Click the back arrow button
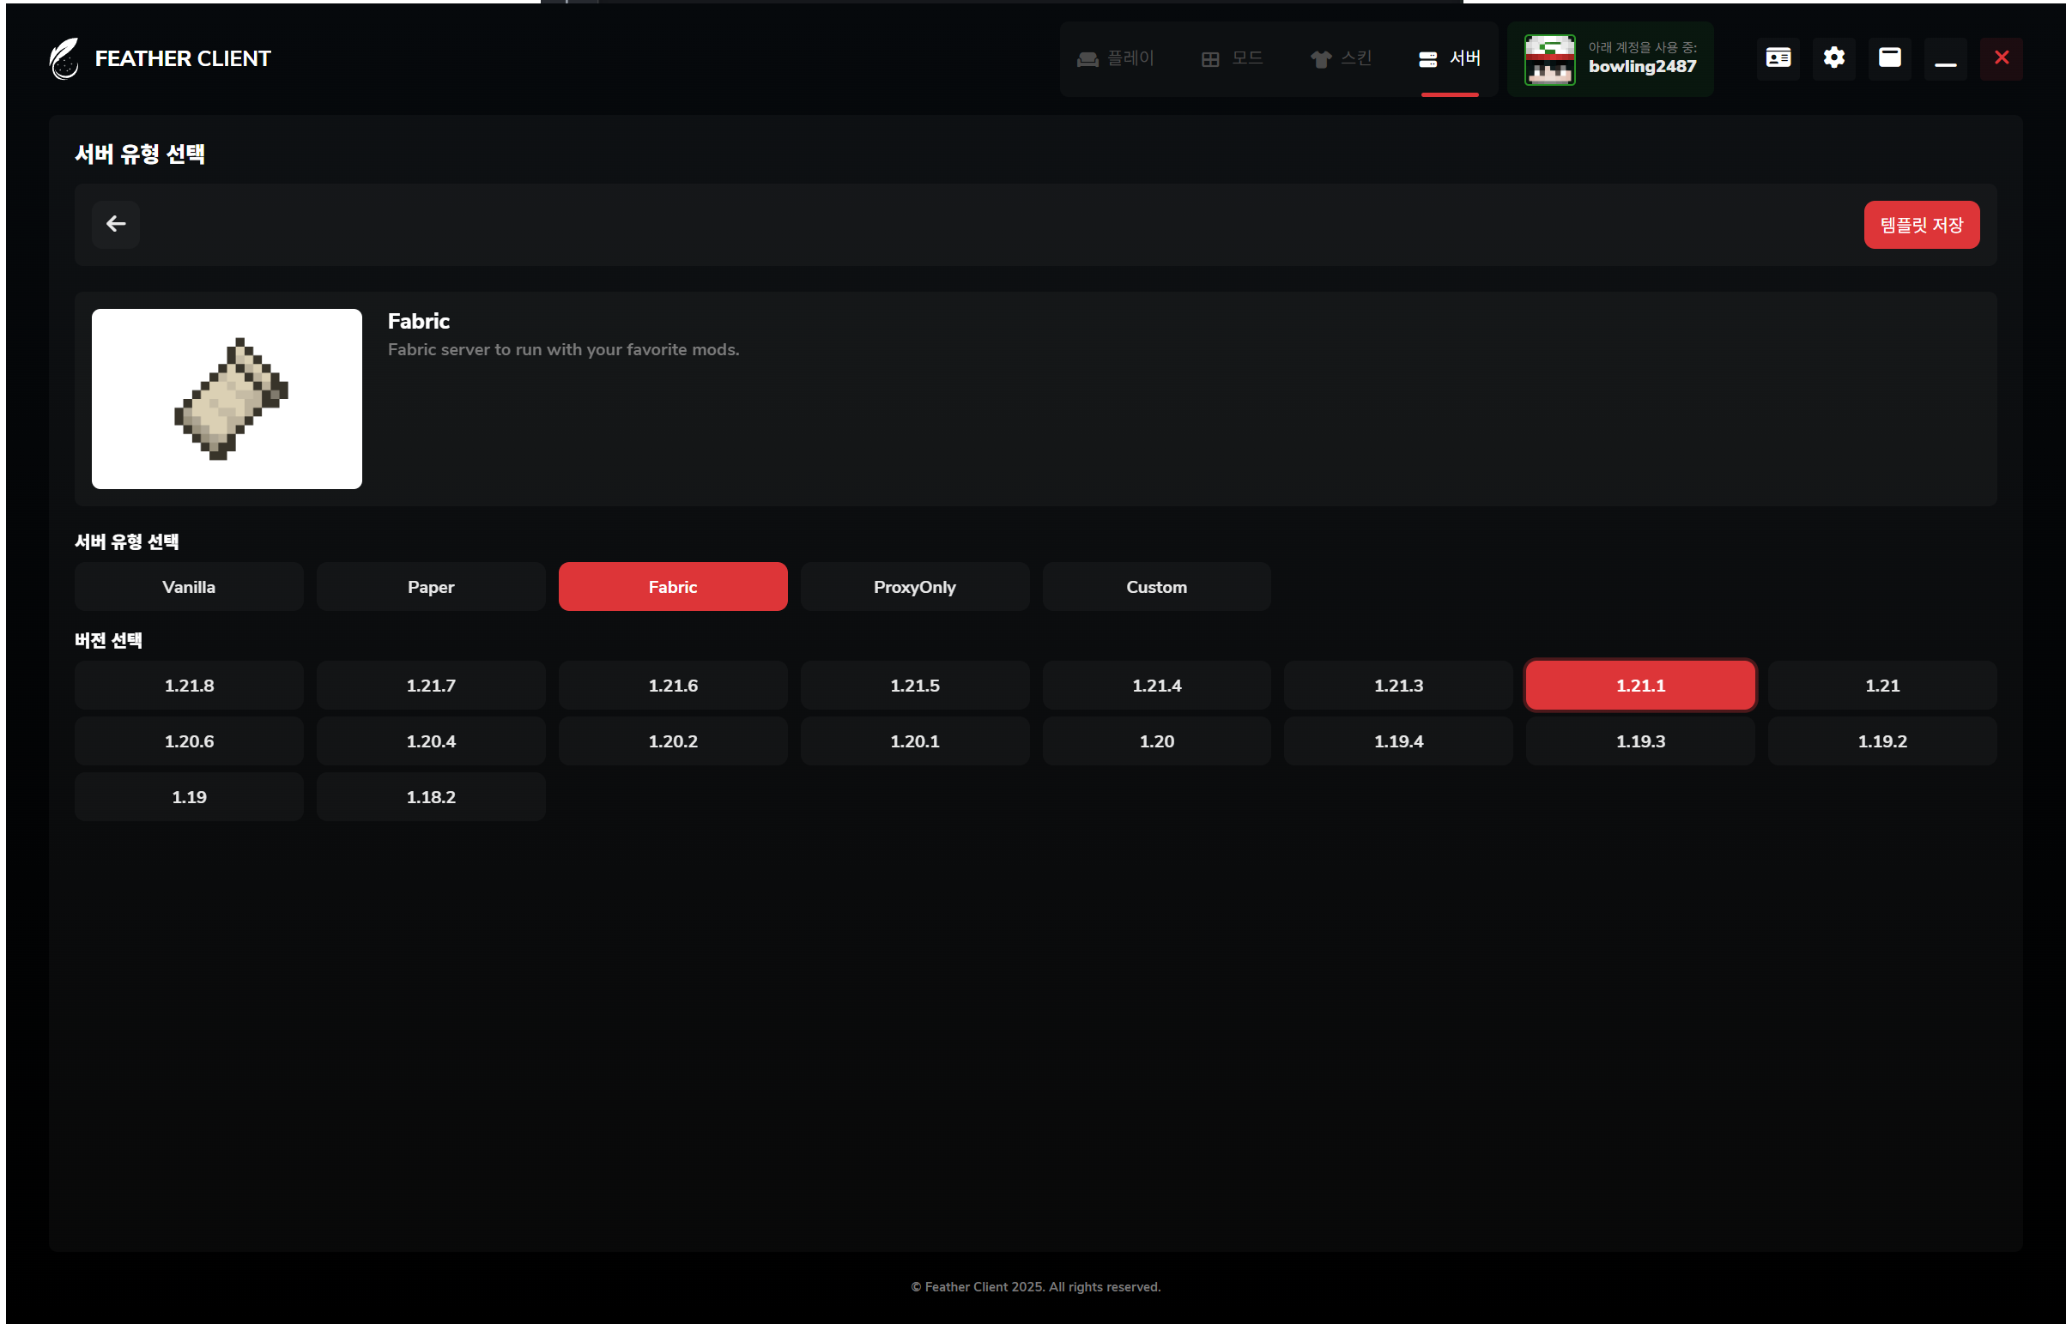This screenshot has width=2066, height=1324. [x=115, y=225]
